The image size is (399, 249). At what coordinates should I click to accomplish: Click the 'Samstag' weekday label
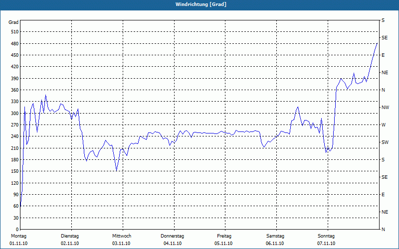275,236
